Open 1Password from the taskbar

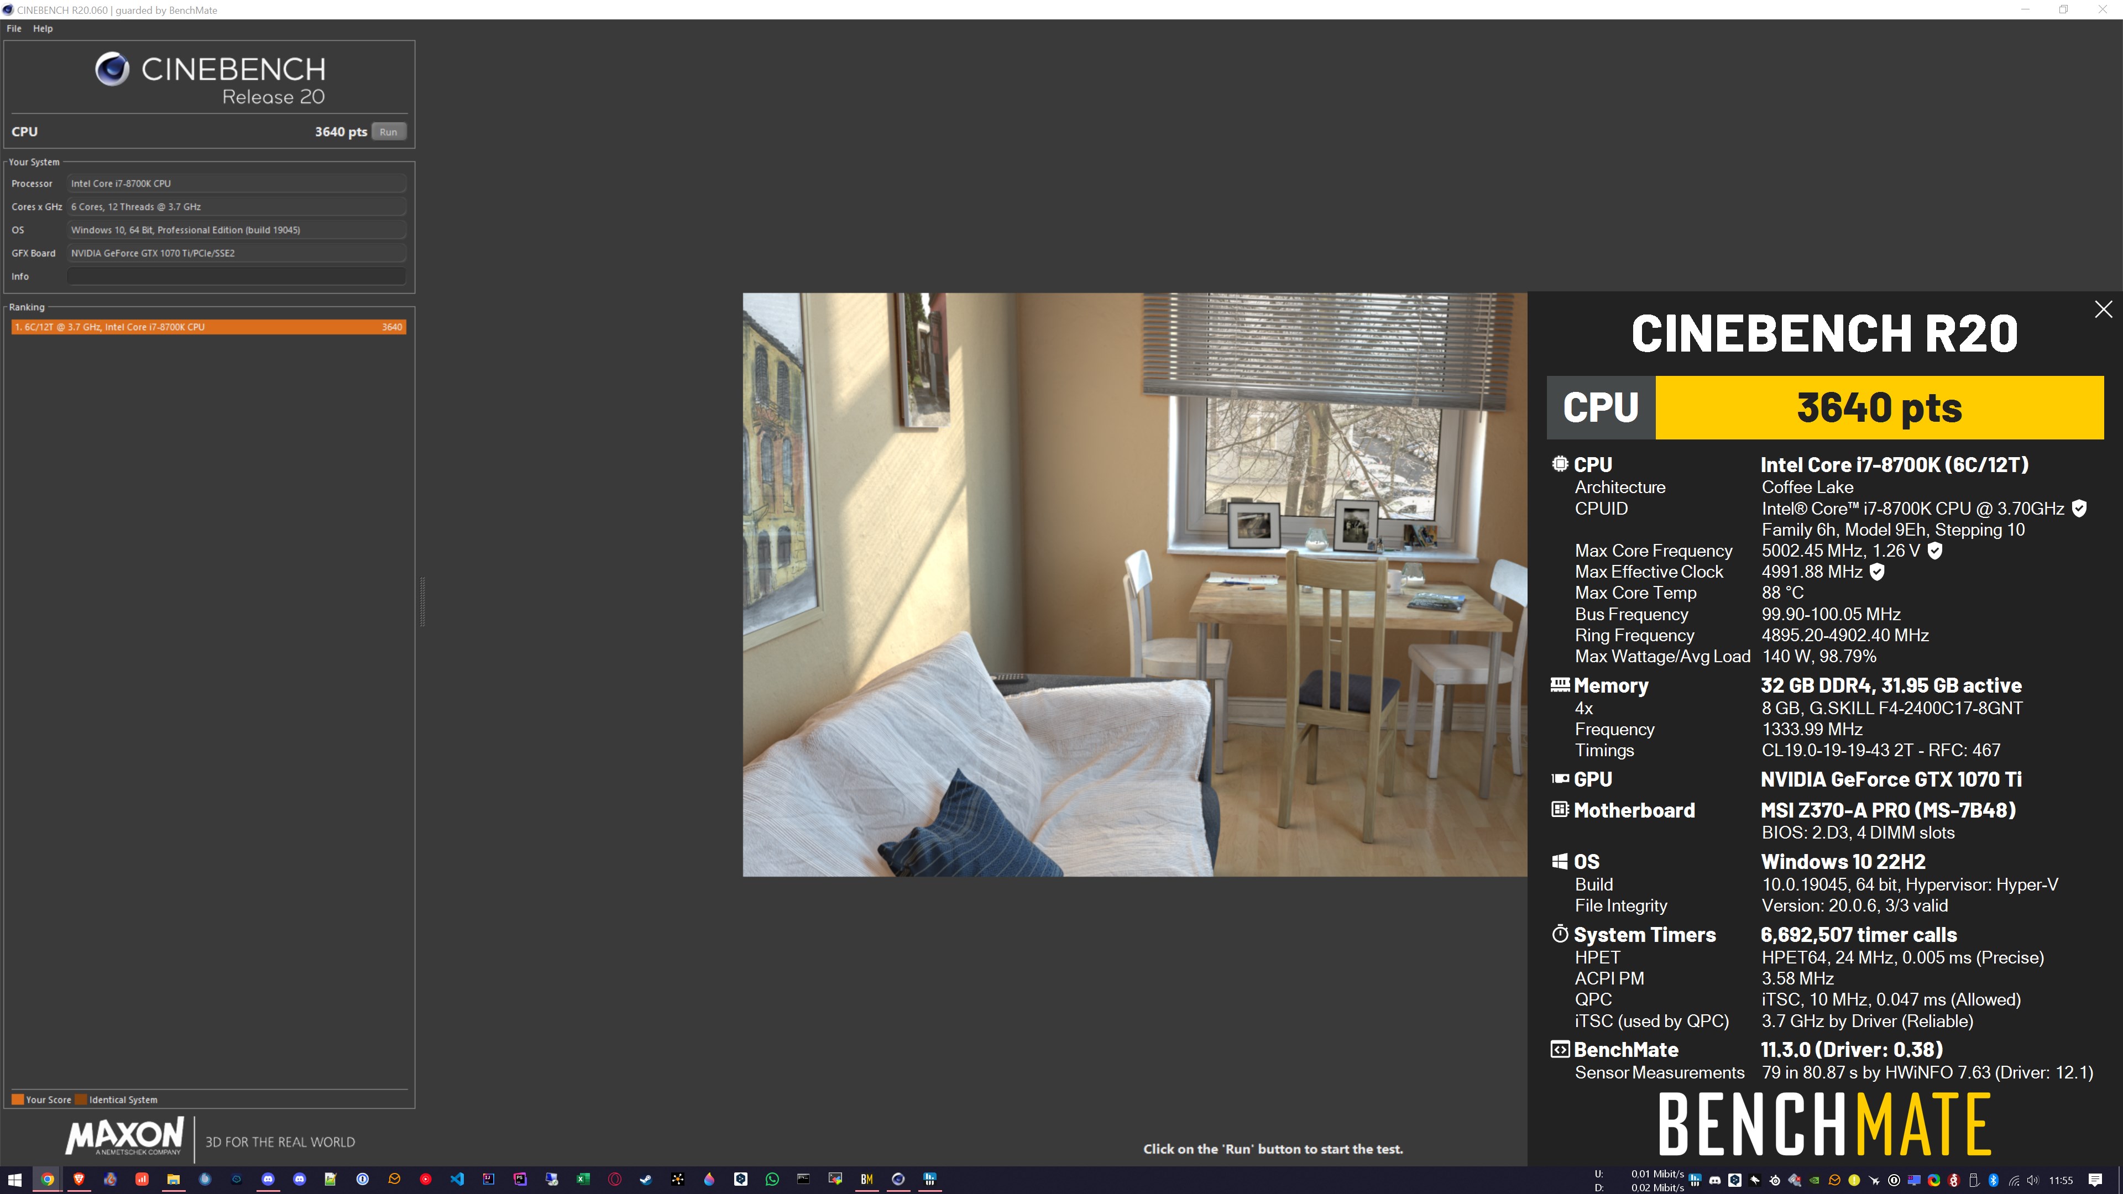pyautogui.click(x=363, y=1179)
